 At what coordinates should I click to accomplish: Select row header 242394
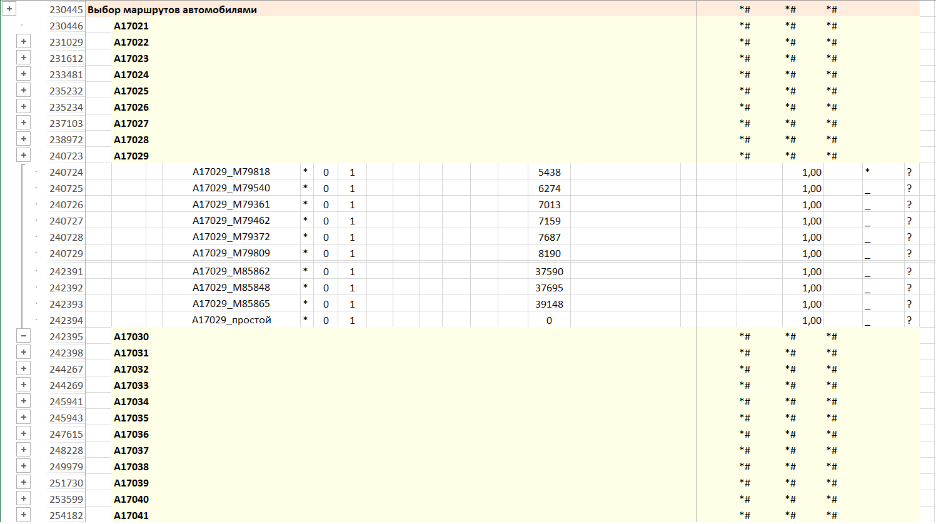pyautogui.click(x=66, y=320)
